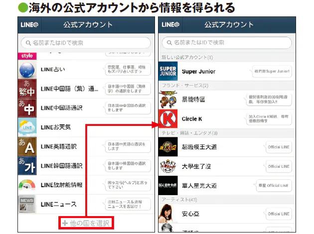Tap the LINE英語通訳 A icon
Viewport: 314px width, 234px height.
coord(27,146)
